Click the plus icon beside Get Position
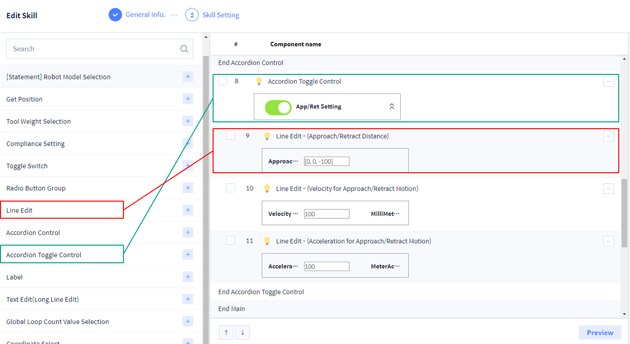The height and width of the screenshot is (344, 630). point(188,99)
